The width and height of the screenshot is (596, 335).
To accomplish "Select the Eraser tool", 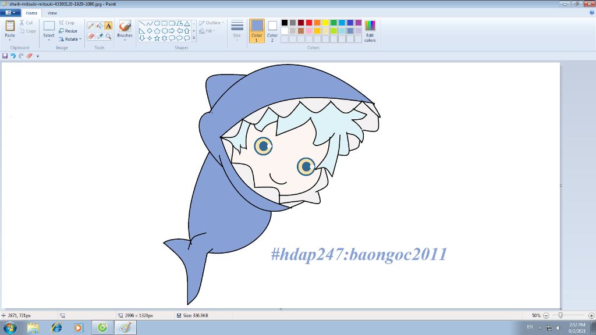I will [x=90, y=35].
